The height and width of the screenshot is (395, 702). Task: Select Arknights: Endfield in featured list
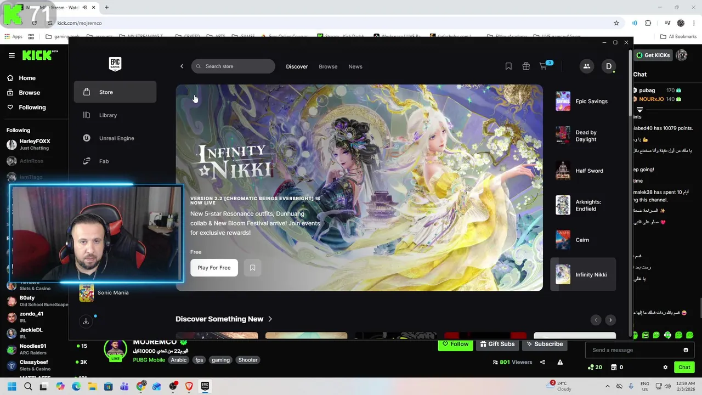click(x=583, y=205)
